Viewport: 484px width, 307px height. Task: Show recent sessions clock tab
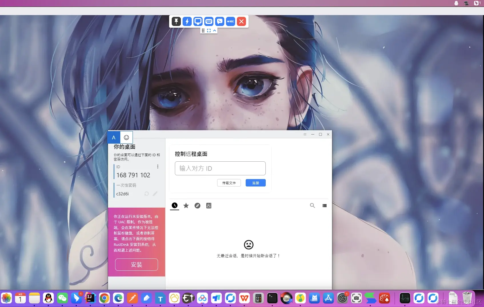click(175, 206)
